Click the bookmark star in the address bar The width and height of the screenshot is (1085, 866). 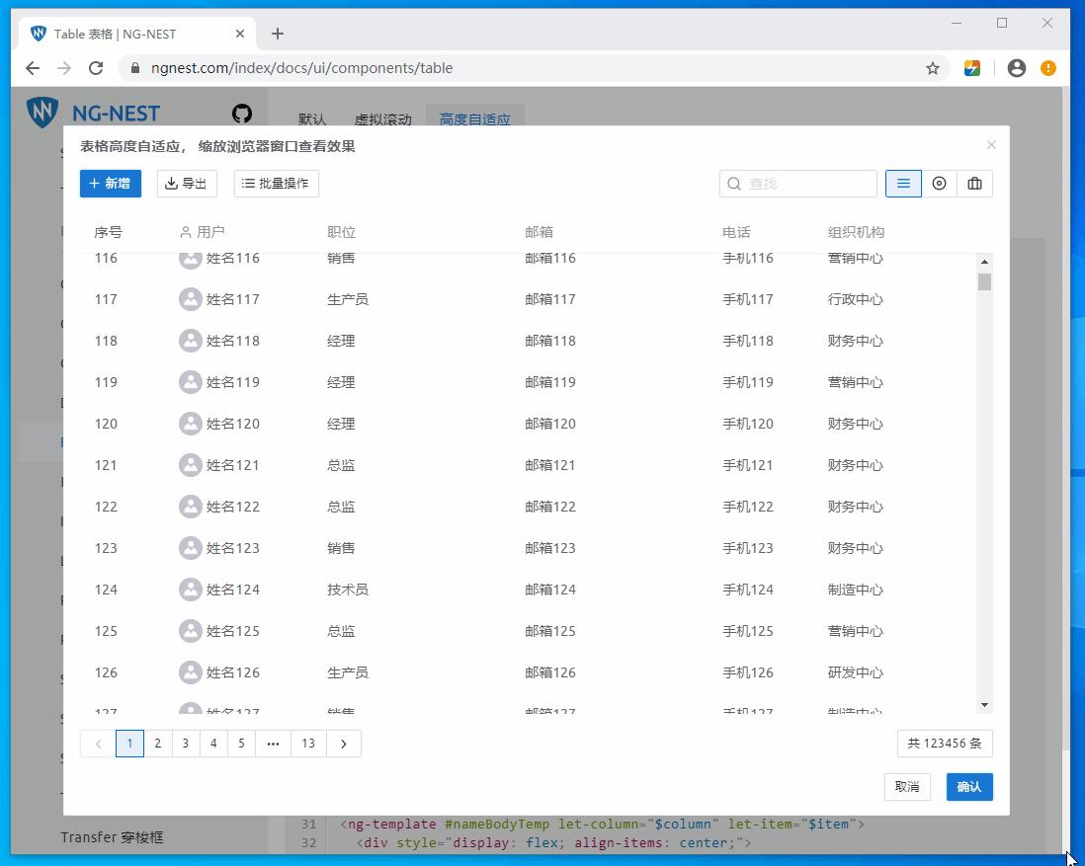932,67
